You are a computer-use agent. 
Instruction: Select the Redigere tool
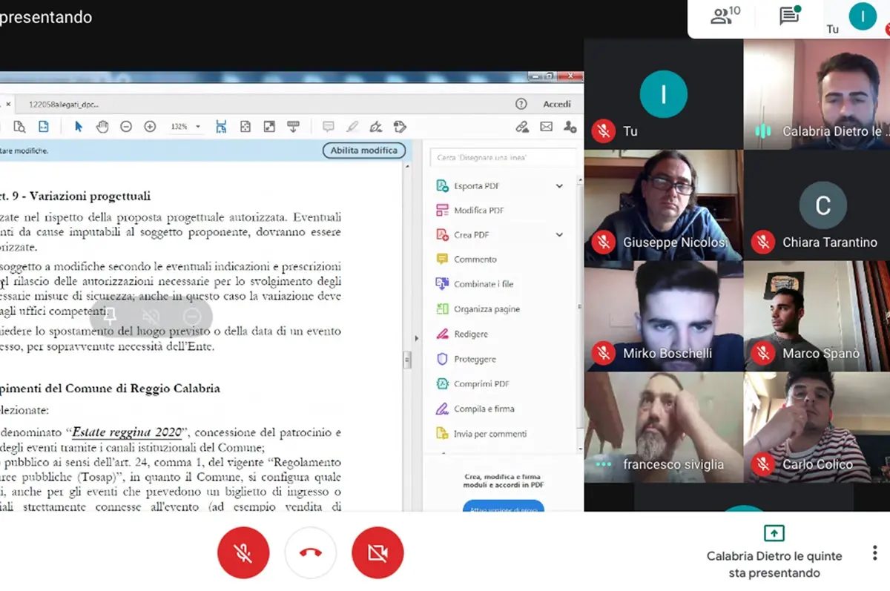coord(469,334)
